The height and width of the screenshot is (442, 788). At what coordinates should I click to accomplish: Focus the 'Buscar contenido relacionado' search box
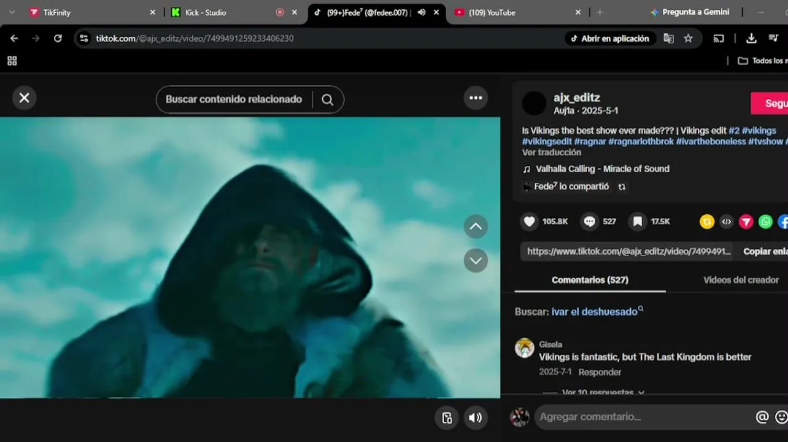[234, 99]
